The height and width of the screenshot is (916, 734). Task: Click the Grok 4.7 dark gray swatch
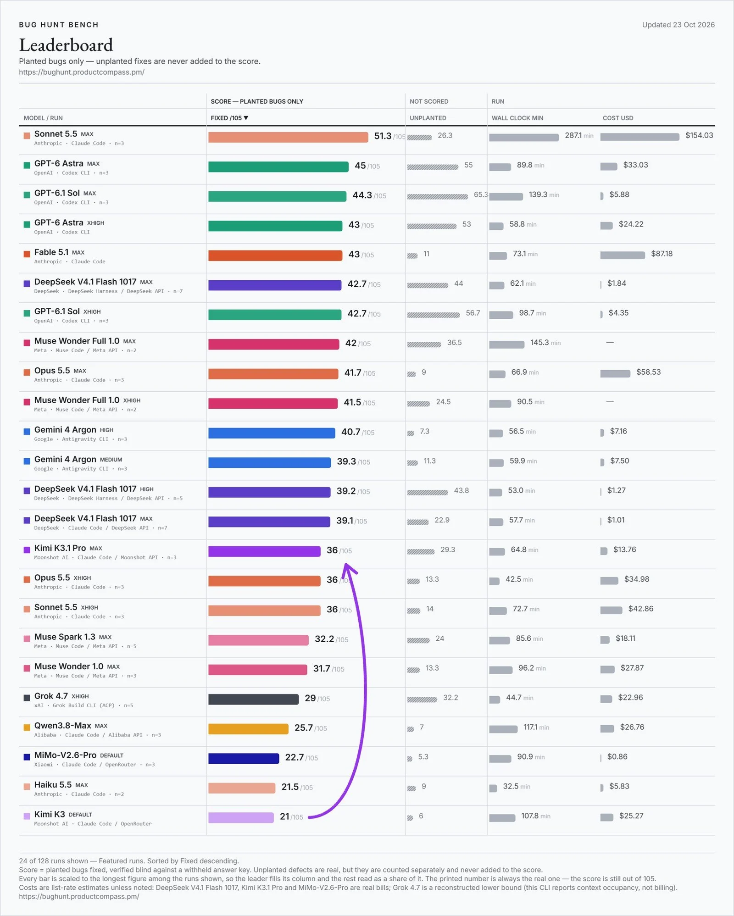click(x=27, y=698)
